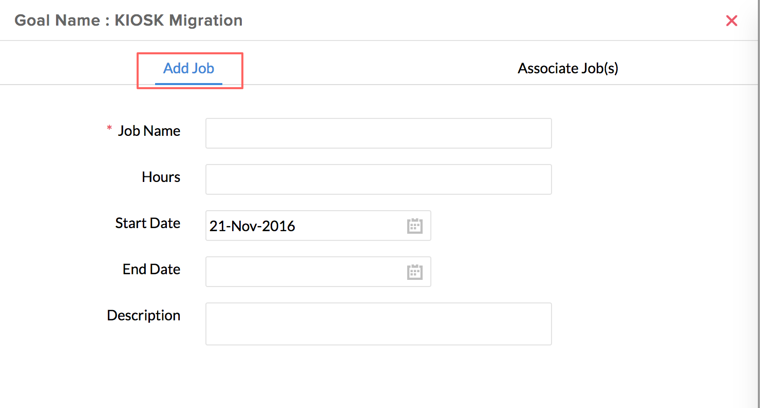The image size is (760, 408).
Task: Click the Goal Name dialog title
Action: [128, 21]
